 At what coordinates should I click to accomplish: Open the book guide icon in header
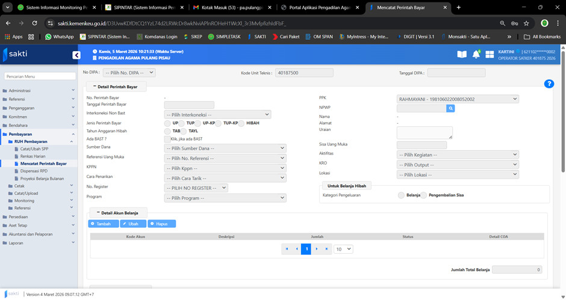click(x=462, y=55)
